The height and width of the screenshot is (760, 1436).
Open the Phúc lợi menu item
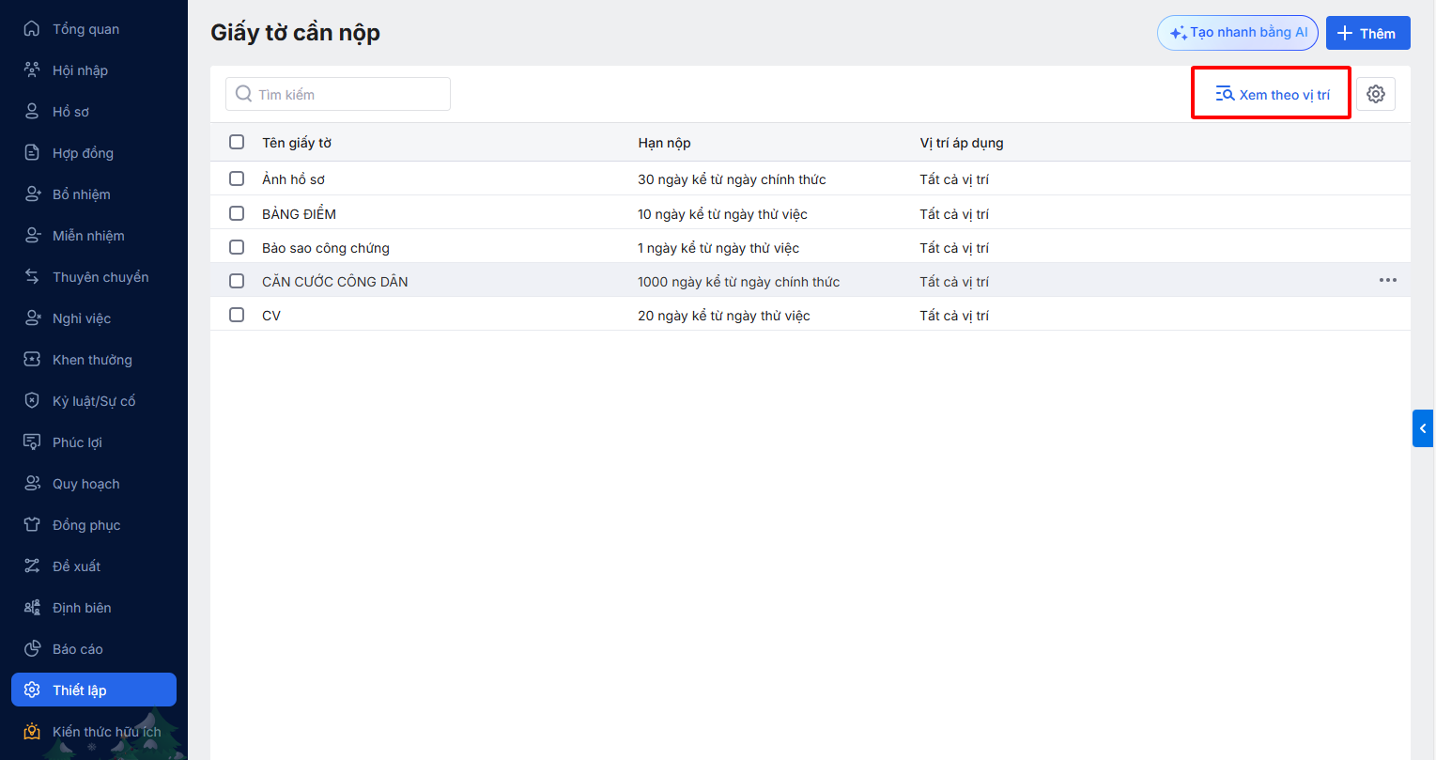tap(77, 442)
